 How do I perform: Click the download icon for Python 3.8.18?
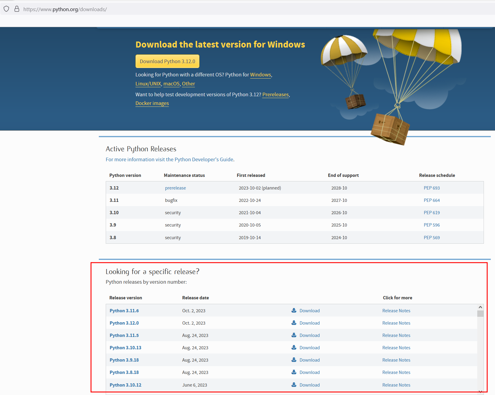pyautogui.click(x=294, y=372)
